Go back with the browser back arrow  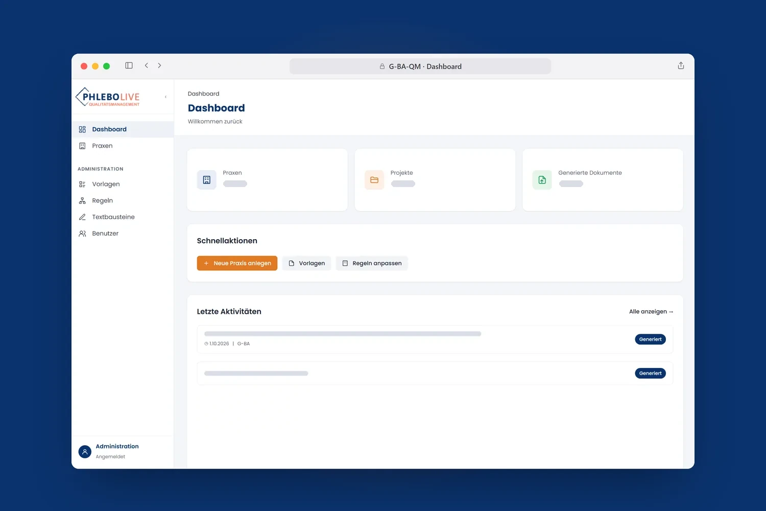(x=147, y=65)
